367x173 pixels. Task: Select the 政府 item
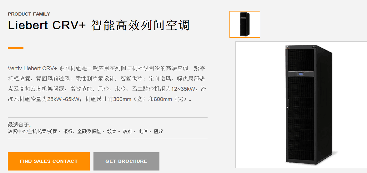(127, 132)
